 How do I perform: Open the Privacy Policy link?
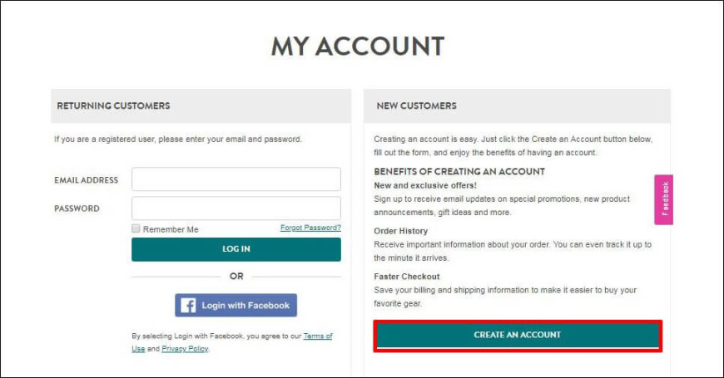coord(185,349)
